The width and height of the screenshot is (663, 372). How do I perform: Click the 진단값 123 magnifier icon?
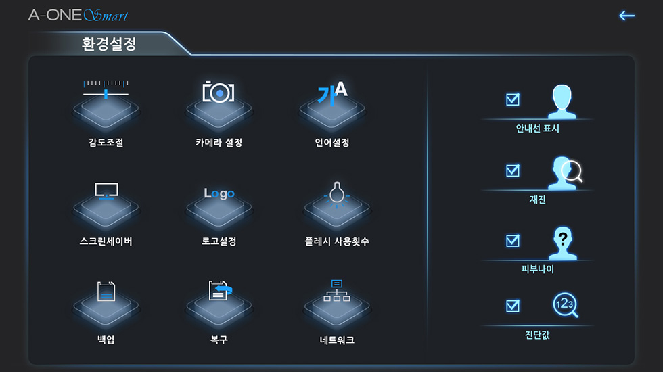(x=566, y=305)
